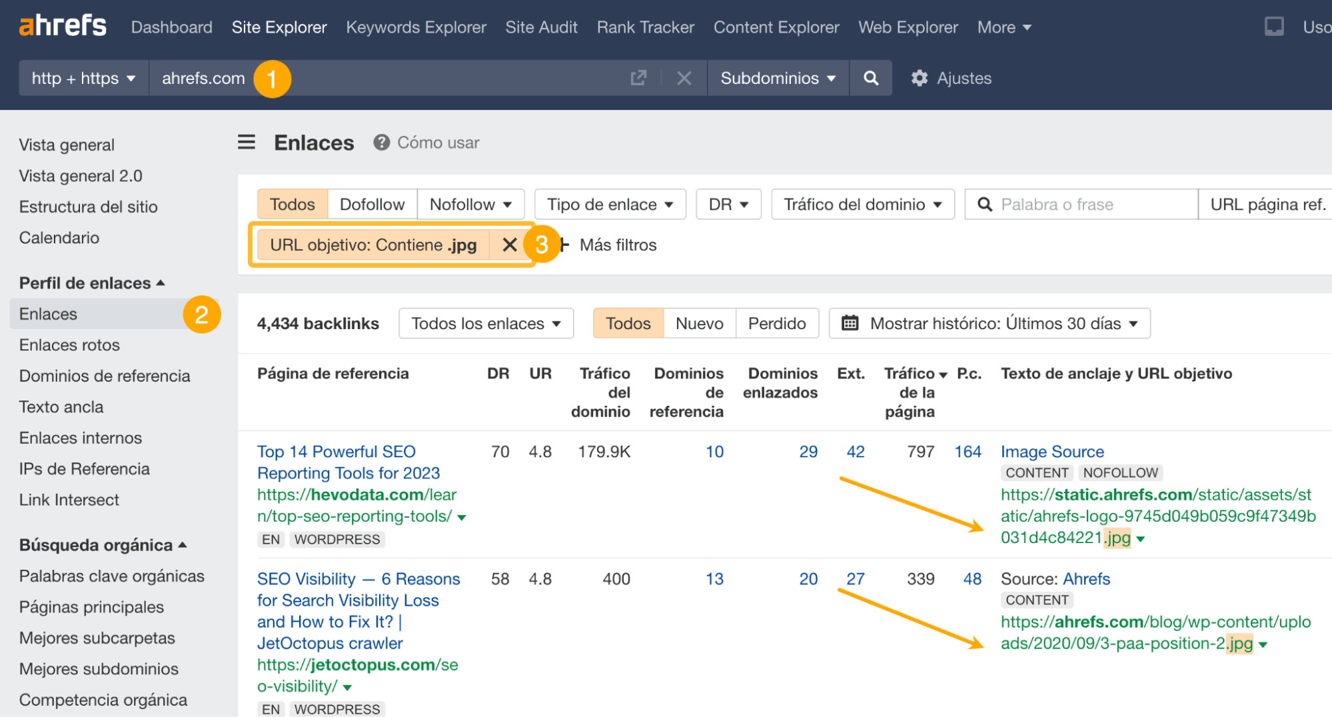Clear the domain input using the X icon

point(684,78)
